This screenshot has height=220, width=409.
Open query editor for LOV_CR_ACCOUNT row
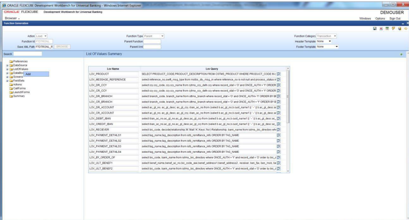point(278,113)
